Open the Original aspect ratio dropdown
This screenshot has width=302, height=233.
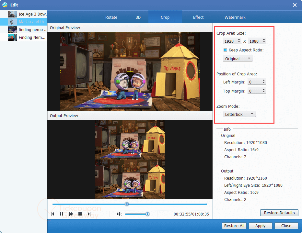[x=238, y=59]
